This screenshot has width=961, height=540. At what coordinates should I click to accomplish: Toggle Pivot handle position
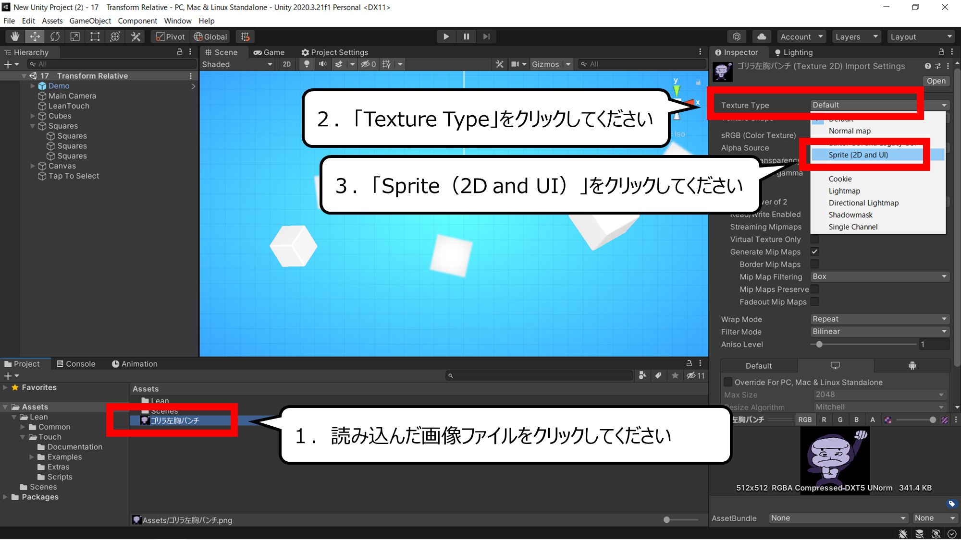pyautogui.click(x=171, y=36)
